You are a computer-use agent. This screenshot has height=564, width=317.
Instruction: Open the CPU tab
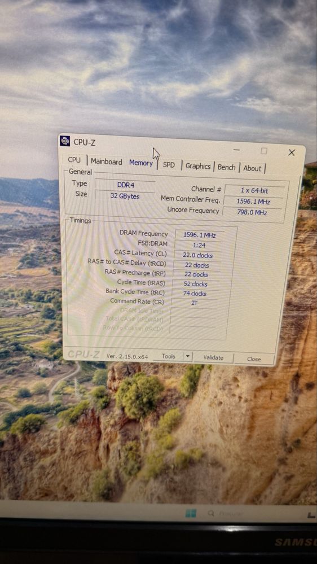pos(74,160)
